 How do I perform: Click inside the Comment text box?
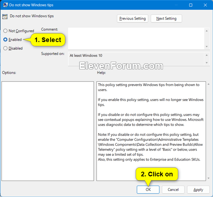tap(136, 38)
